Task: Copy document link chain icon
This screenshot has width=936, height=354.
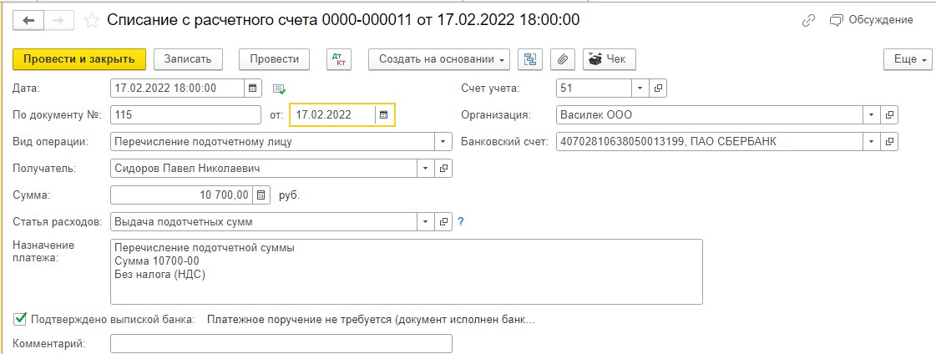Action: (x=808, y=21)
